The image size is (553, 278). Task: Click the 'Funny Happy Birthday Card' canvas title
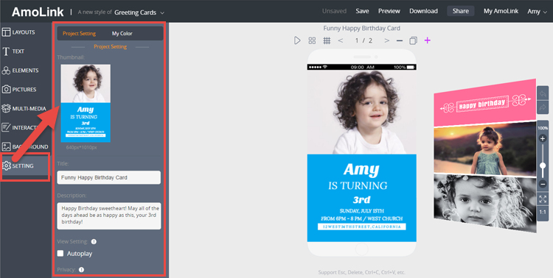pos(361,28)
